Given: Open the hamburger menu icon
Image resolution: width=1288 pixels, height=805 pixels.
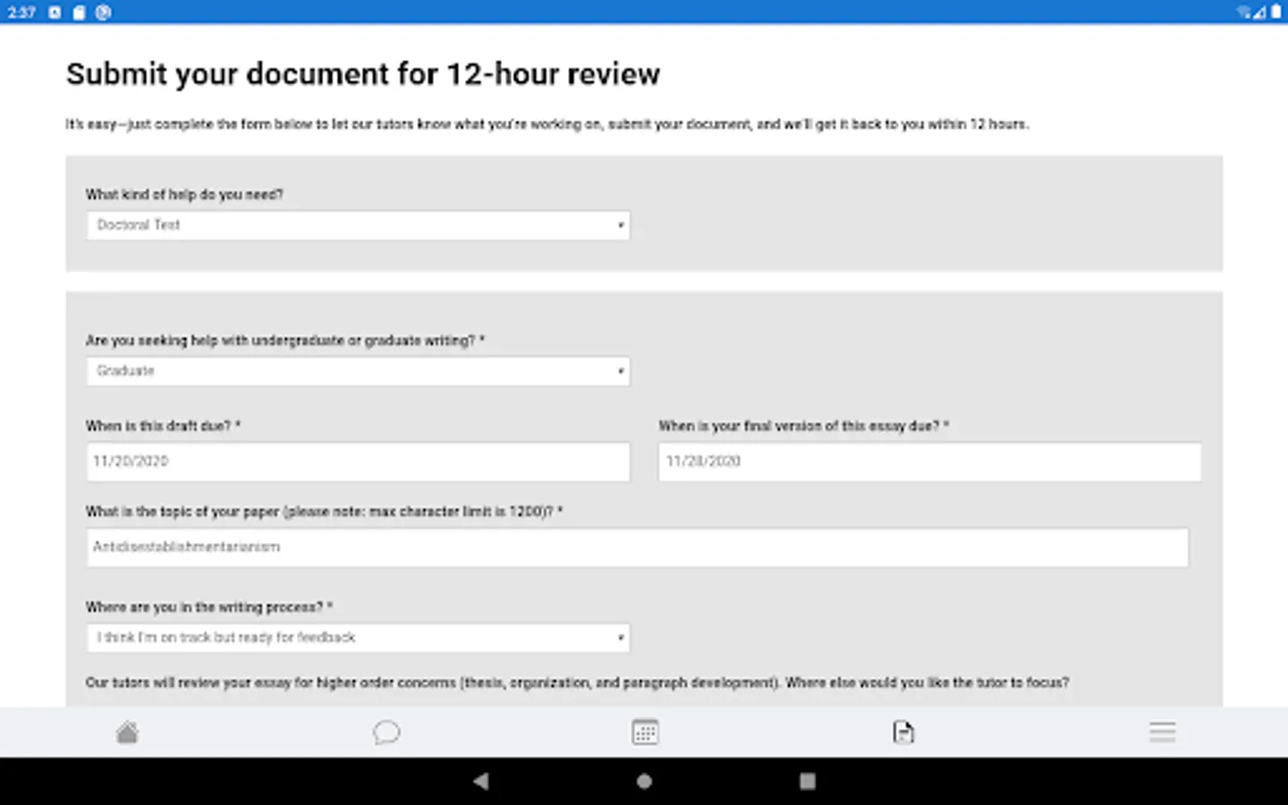Looking at the screenshot, I should [x=1162, y=732].
